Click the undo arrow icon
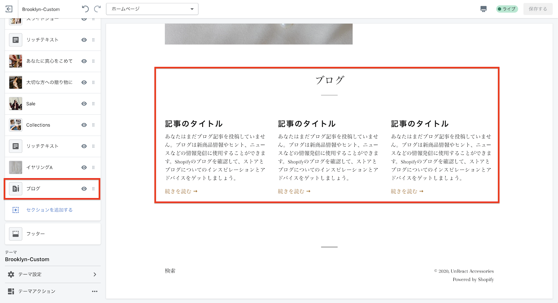Image resolution: width=558 pixels, height=303 pixels. [85, 9]
